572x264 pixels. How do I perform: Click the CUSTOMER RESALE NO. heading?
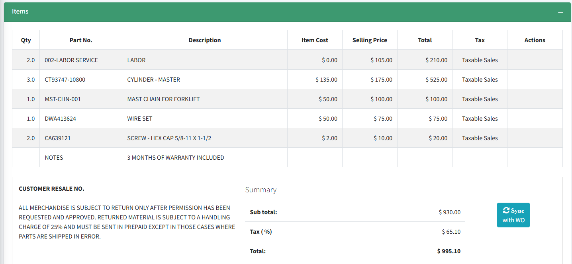click(51, 189)
